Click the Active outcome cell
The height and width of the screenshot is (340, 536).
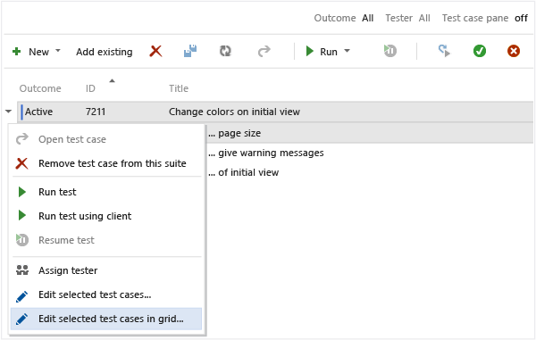coord(38,112)
